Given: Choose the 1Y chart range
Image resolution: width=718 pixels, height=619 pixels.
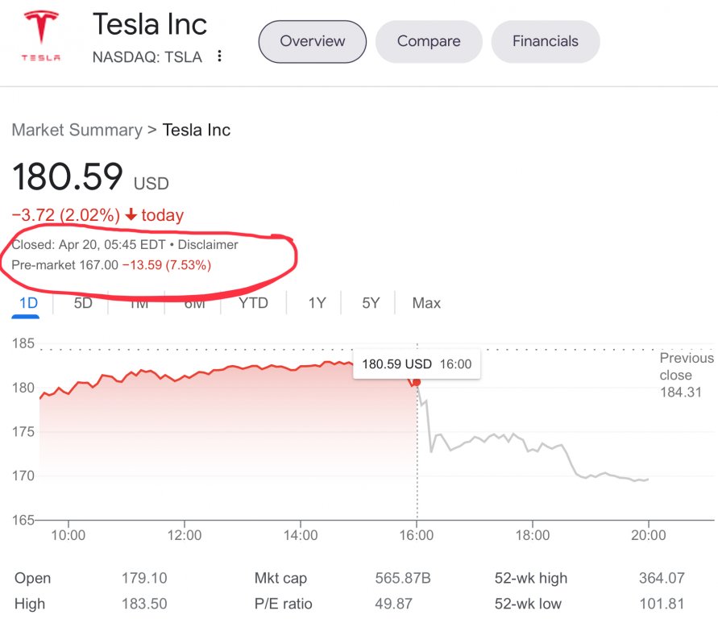Looking at the screenshot, I should point(317,303).
